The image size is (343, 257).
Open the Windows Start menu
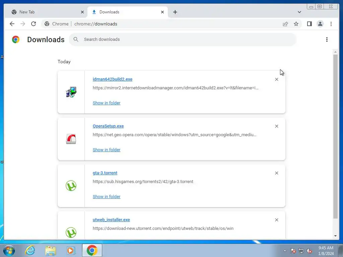(x=9, y=250)
